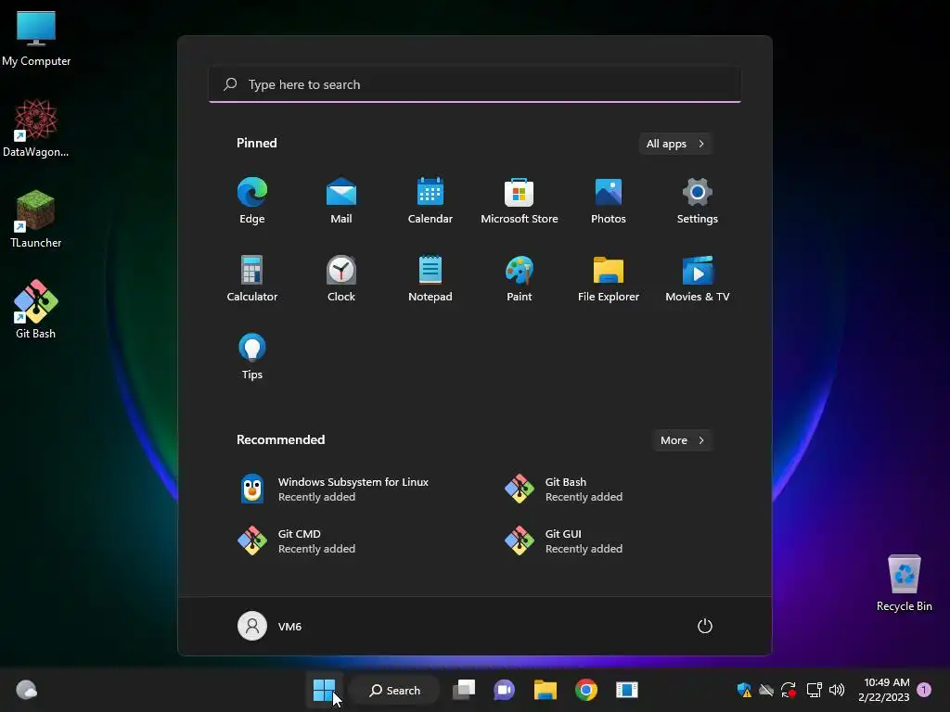Select the TLauncher desktop shortcut
The image size is (950, 712).
click(x=36, y=219)
